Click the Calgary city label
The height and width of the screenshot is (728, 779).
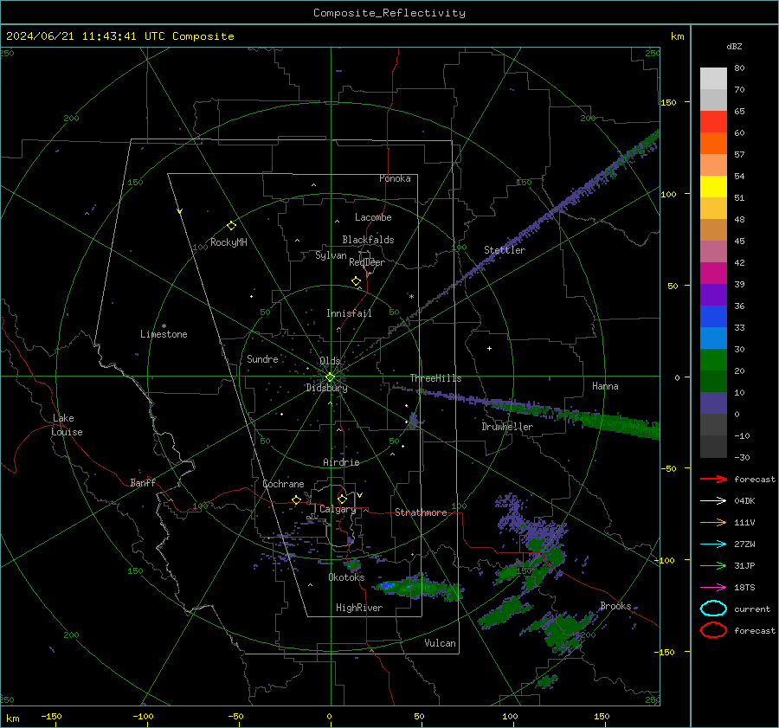coord(338,509)
